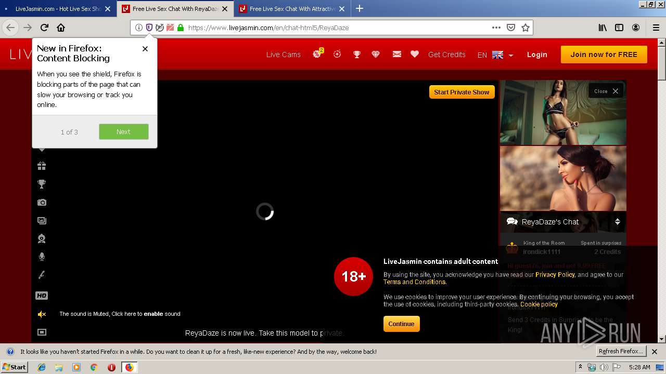Click the webcam icon in sidebar
Image resolution: width=666 pixels, height=374 pixels.
point(42,239)
